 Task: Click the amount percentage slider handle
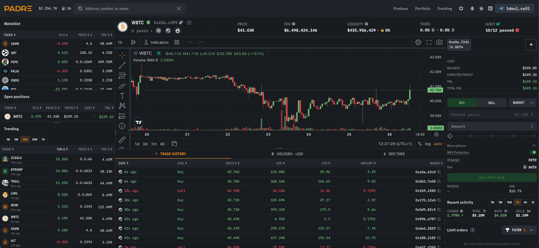[450, 136]
